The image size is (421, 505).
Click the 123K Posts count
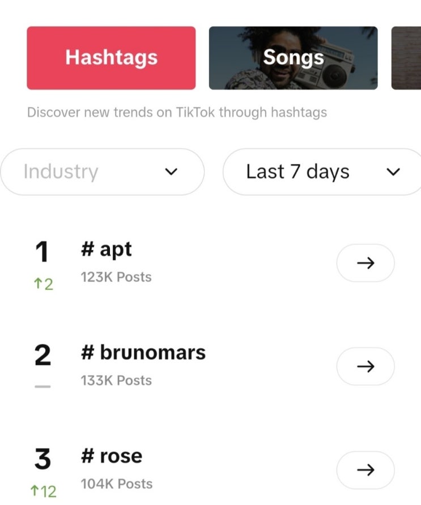click(116, 277)
